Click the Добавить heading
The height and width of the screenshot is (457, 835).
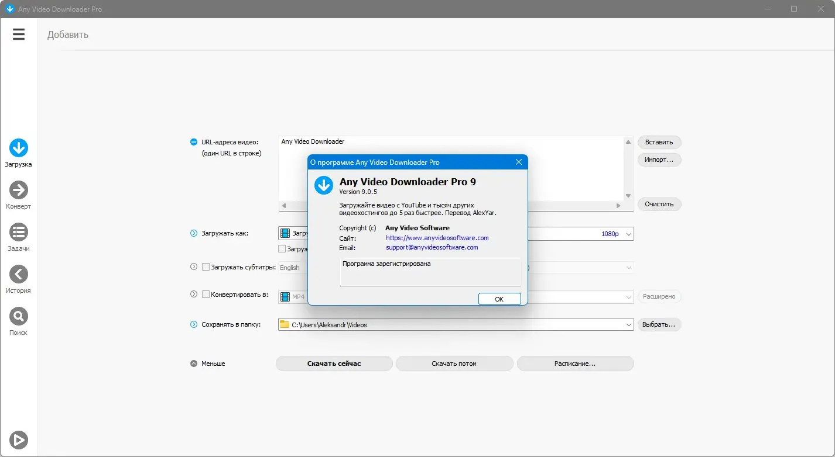tap(68, 34)
